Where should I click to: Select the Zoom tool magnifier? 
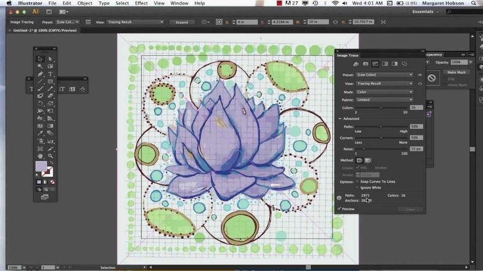pyautogui.click(x=51, y=156)
